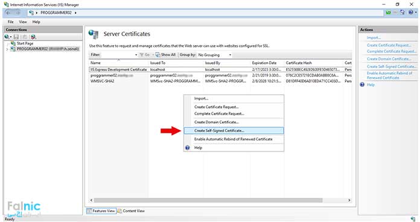Open the File menu
The image size is (420, 222).
[10, 22]
